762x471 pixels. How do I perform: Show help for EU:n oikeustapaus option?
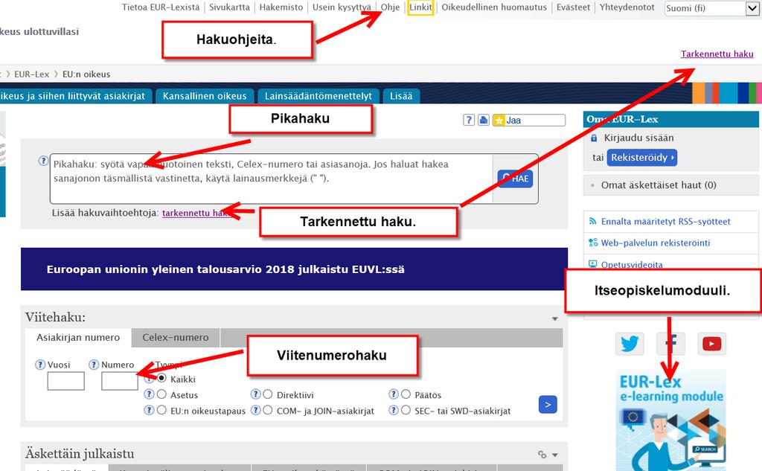click(149, 410)
